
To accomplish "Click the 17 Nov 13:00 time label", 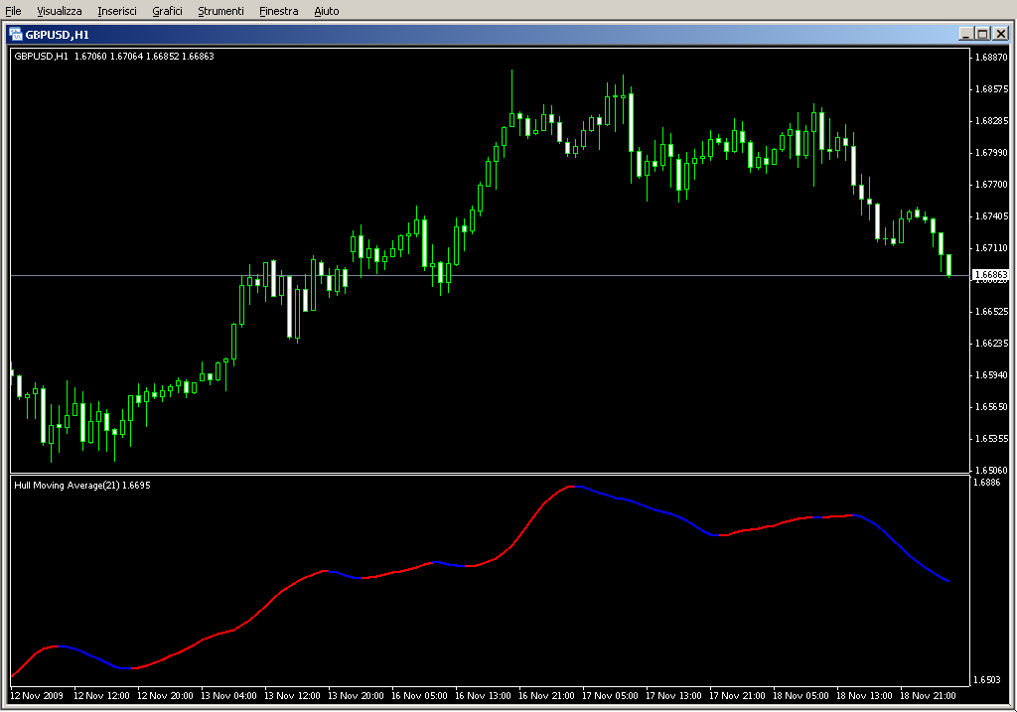I will (x=674, y=696).
